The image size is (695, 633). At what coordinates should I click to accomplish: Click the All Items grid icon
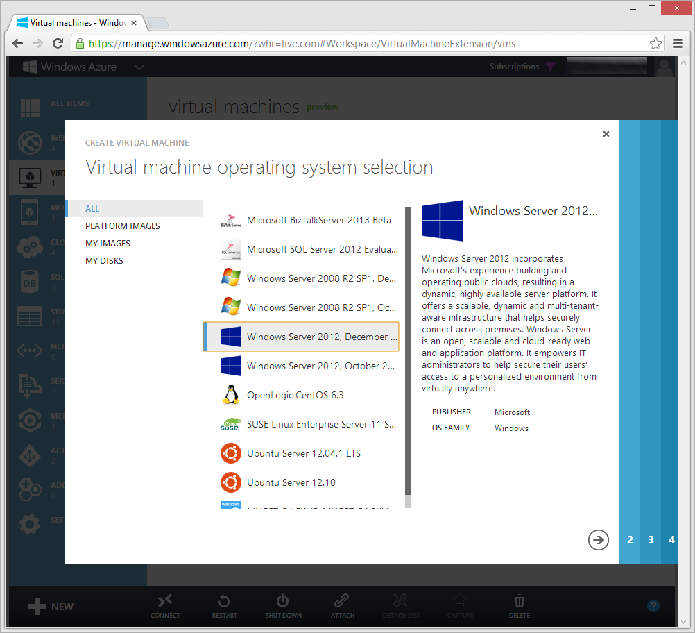30,108
